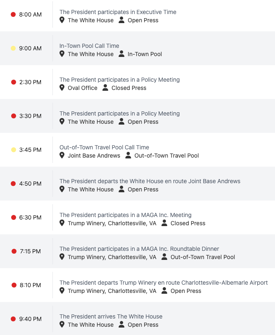The width and height of the screenshot is (275, 335).
Task: Open the departs Trump Winery event title
Action: [x=164, y=283]
